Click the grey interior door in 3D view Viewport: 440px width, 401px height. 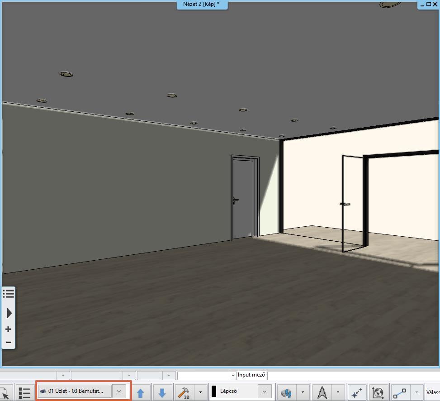pyautogui.click(x=244, y=198)
